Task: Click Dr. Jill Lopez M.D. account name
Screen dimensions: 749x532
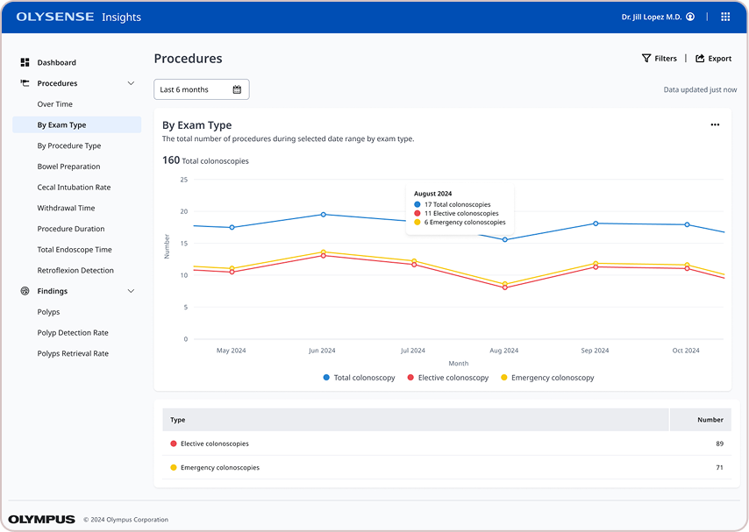Action: pyautogui.click(x=652, y=17)
